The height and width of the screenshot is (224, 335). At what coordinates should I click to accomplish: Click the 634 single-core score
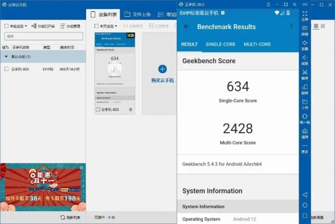(x=238, y=86)
